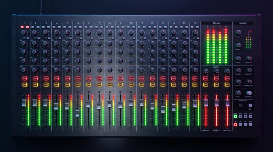Image resolution: width=273 pixels, height=152 pixels.
Task: Click the channel 16 fader cap
Action: pos(195,104)
